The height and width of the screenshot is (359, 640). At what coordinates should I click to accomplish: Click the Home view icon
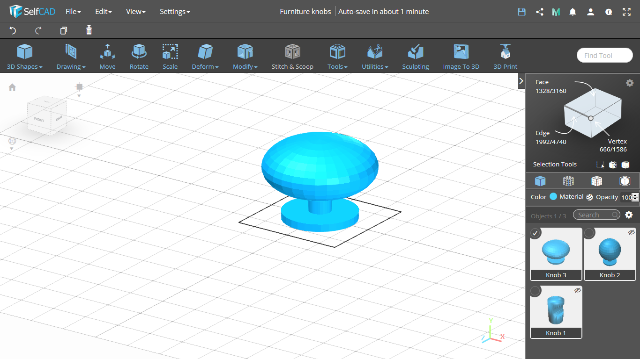click(x=12, y=87)
